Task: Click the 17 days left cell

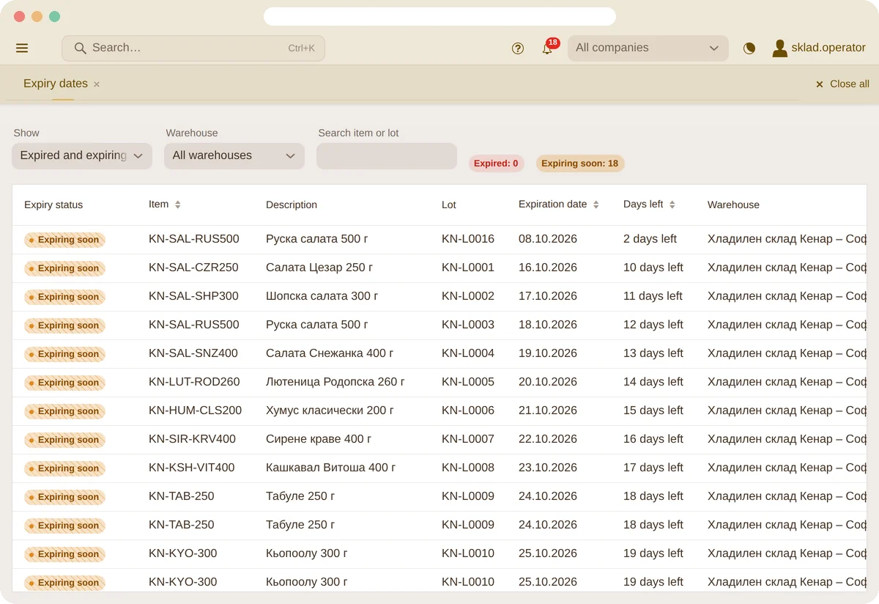Action: click(653, 468)
